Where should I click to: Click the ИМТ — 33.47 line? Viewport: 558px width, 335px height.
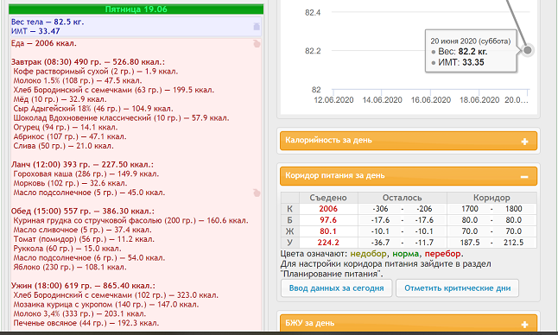35,31
